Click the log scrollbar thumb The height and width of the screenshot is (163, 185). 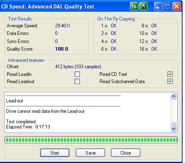[x=174, y=124]
